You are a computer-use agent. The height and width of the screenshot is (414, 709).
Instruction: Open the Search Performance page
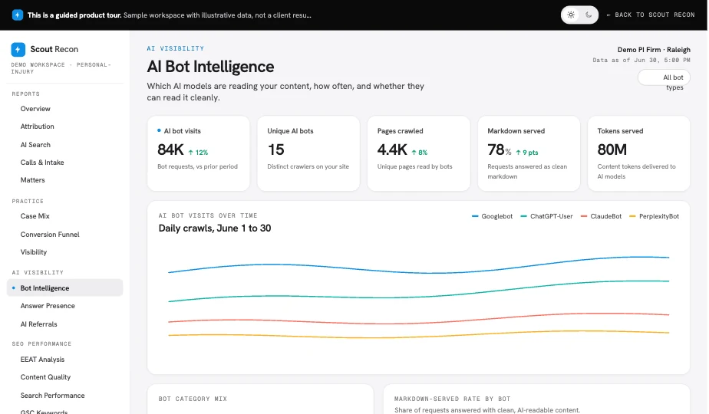tap(52, 396)
